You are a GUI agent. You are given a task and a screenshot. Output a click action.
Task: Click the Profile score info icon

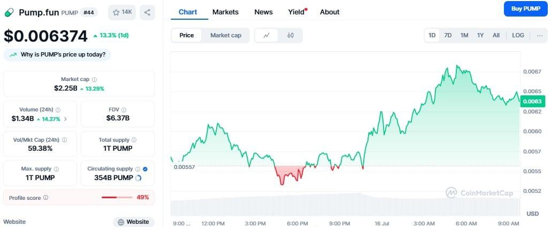tap(45, 198)
